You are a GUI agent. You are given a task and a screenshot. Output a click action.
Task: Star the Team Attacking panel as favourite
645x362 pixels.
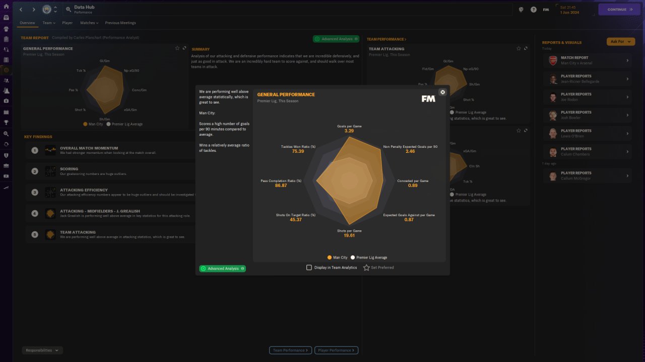[519, 48]
